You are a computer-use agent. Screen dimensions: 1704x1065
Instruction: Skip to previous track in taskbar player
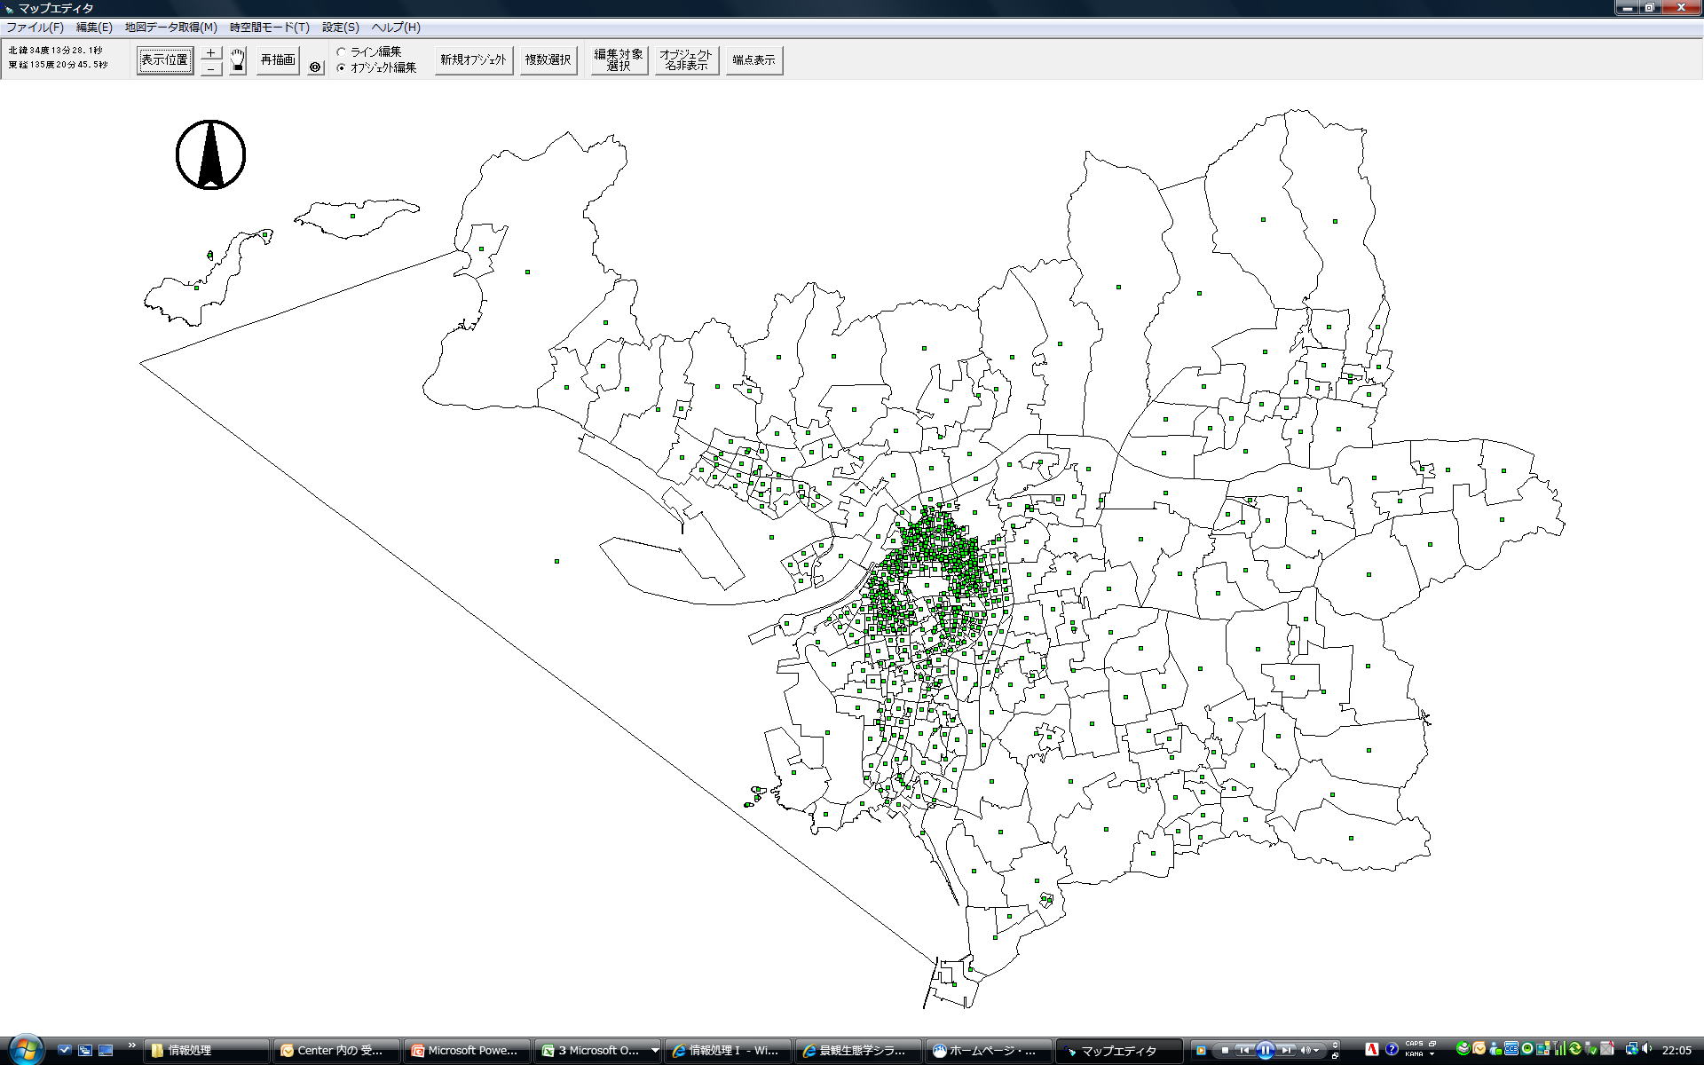pos(1244,1051)
